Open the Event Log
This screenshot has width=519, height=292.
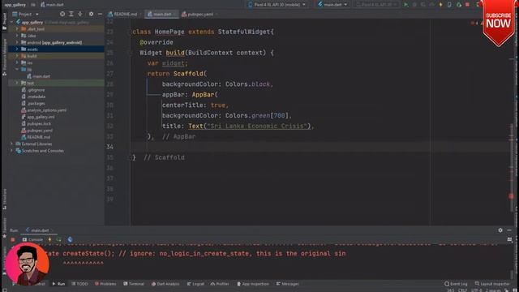(x=456, y=284)
